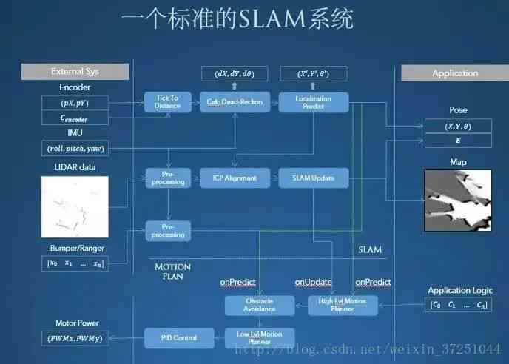Select the ICP Alignment block

point(235,178)
